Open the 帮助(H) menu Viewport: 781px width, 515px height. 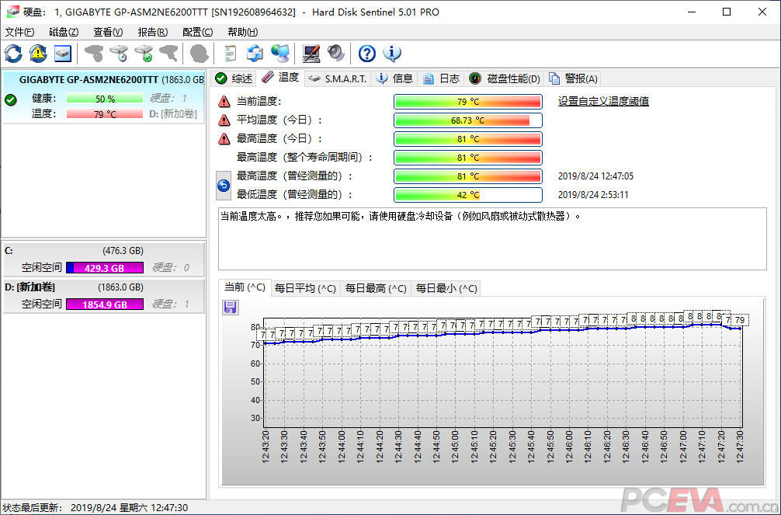point(242,33)
